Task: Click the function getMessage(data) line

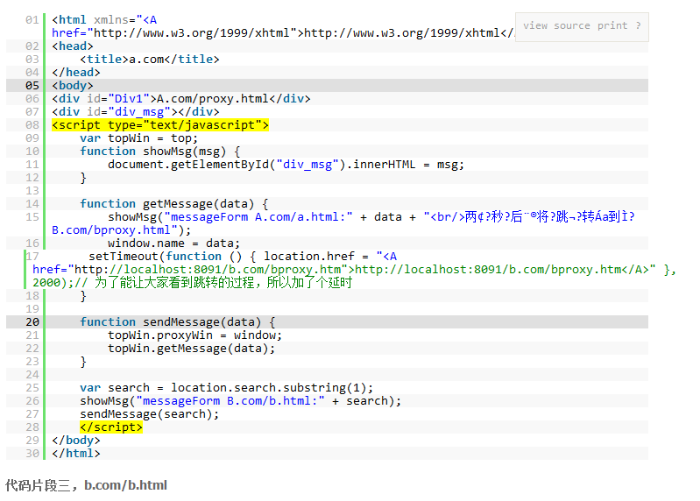Action: (x=174, y=204)
